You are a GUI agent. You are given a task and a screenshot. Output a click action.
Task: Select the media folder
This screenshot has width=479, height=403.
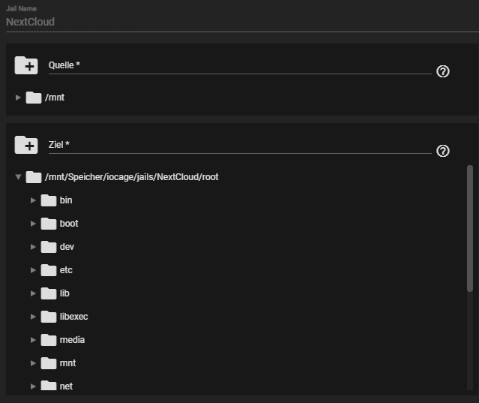pos(72,340)
